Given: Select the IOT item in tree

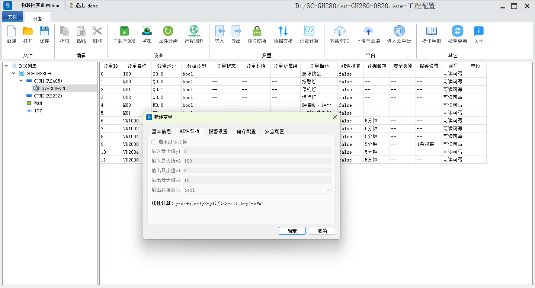Looking at the screenshot, I should [x=38, y=111].
